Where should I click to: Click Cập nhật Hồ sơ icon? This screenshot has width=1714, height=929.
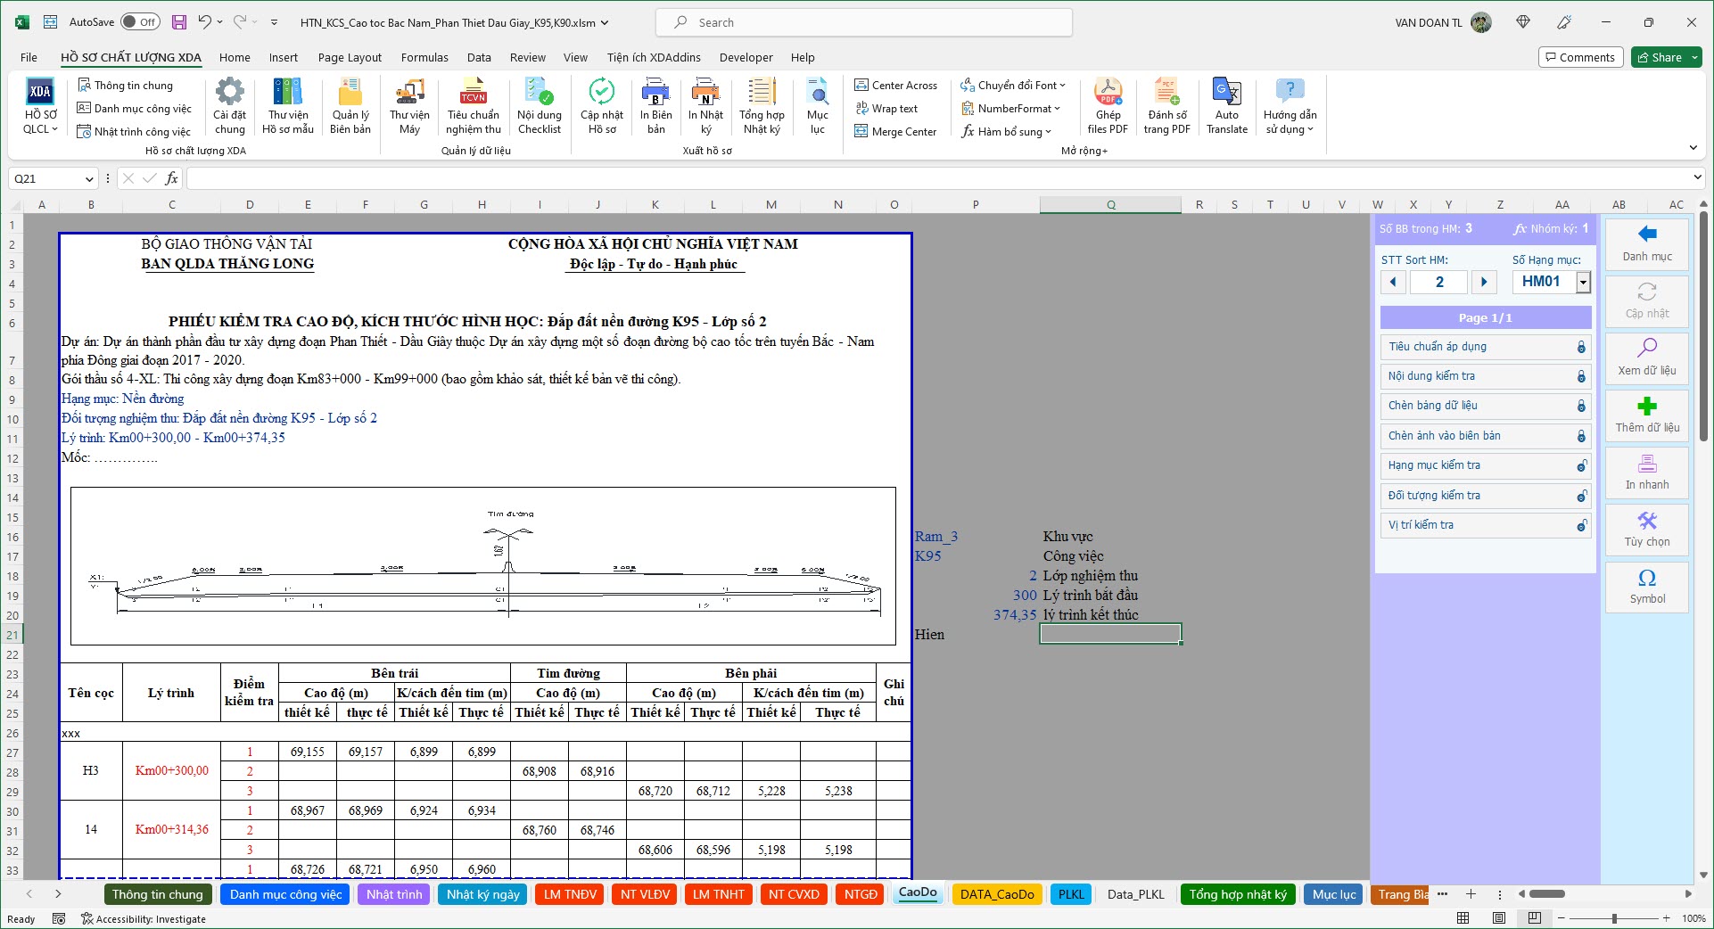tap(602, 93)
